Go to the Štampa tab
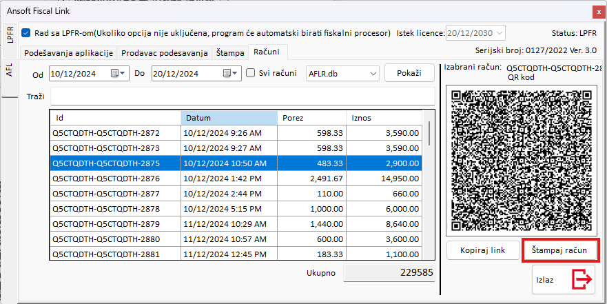The width and height of the screenshot is (607, 304). [230, 54]
